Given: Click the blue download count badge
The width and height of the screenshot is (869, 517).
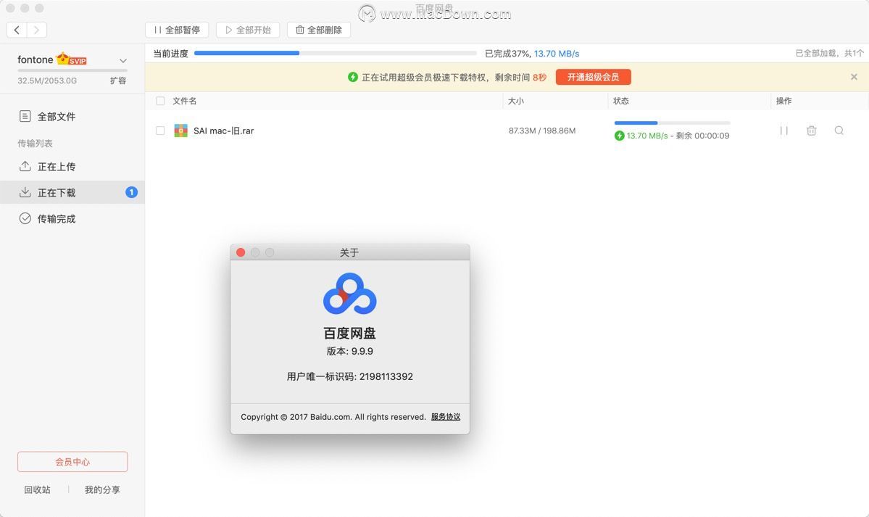Looking at the screenshot, I should click(131, 192).
